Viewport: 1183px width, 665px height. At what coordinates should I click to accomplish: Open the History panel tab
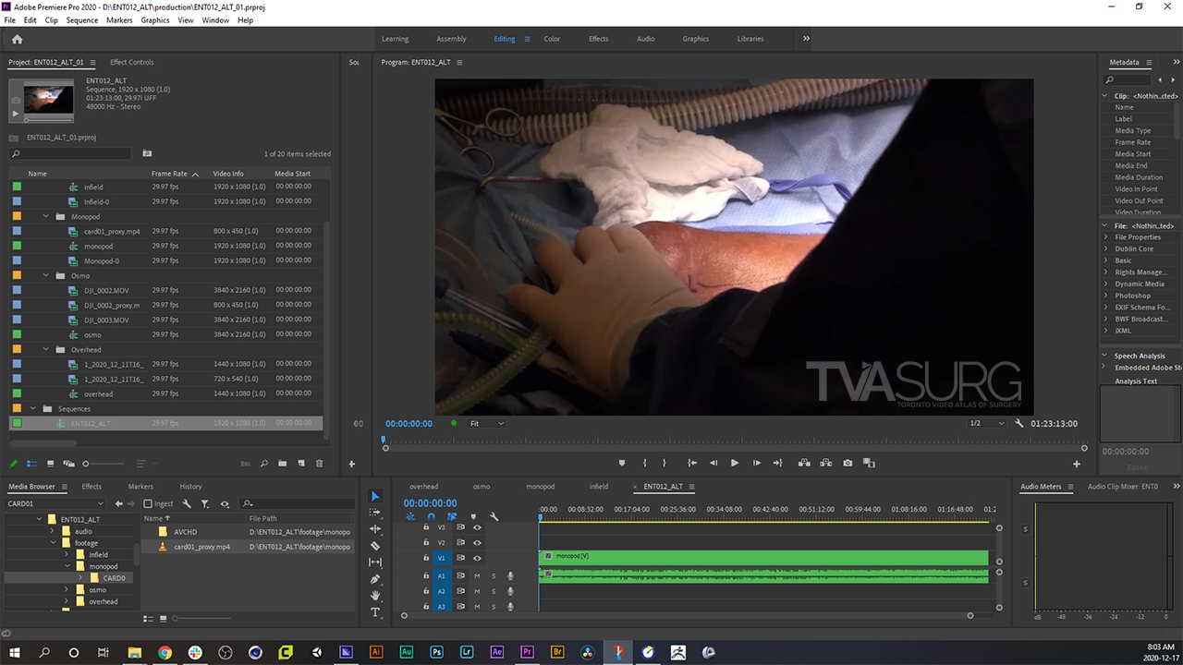190,487
